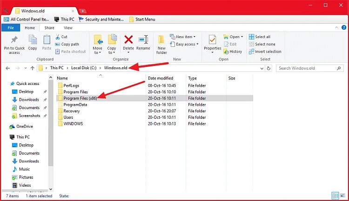
Task: Click Select none command
Action: click(262, 44)
